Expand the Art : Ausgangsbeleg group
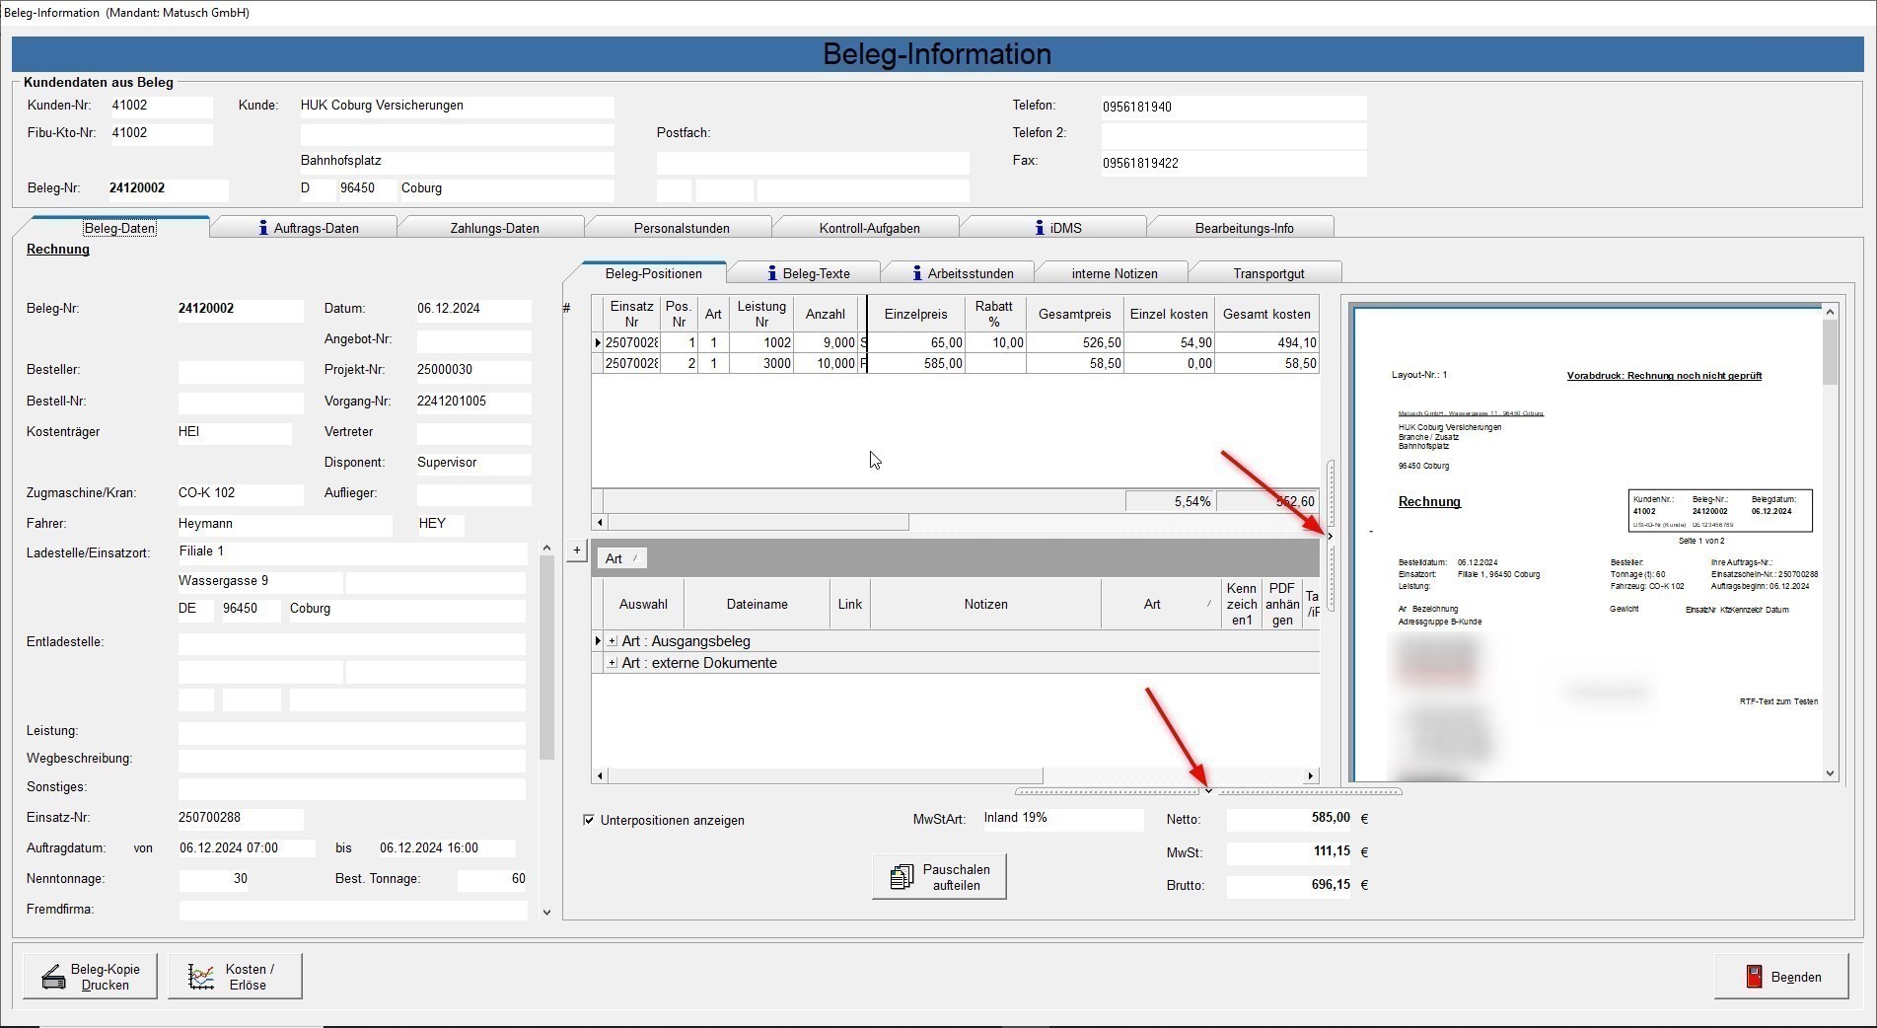The height and width of the screenshot is (1028, 1877). [x=613, y=641]
